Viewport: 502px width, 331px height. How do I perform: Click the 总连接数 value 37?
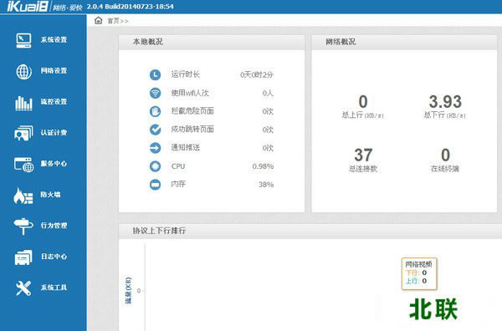[363, 155]
